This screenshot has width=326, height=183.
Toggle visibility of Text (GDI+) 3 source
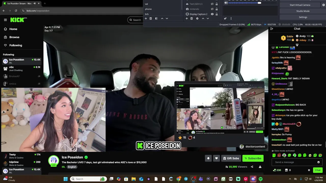pyautogui.click(x=212, y=4)
